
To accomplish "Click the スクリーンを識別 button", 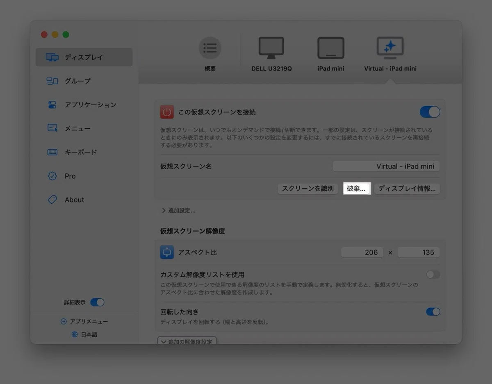I will [308, 189].
